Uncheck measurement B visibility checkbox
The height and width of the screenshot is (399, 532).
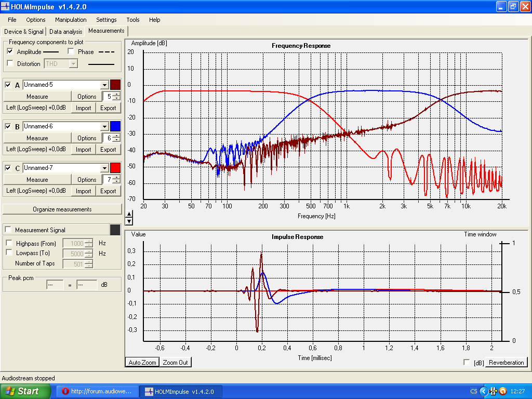tap(8, 127)
